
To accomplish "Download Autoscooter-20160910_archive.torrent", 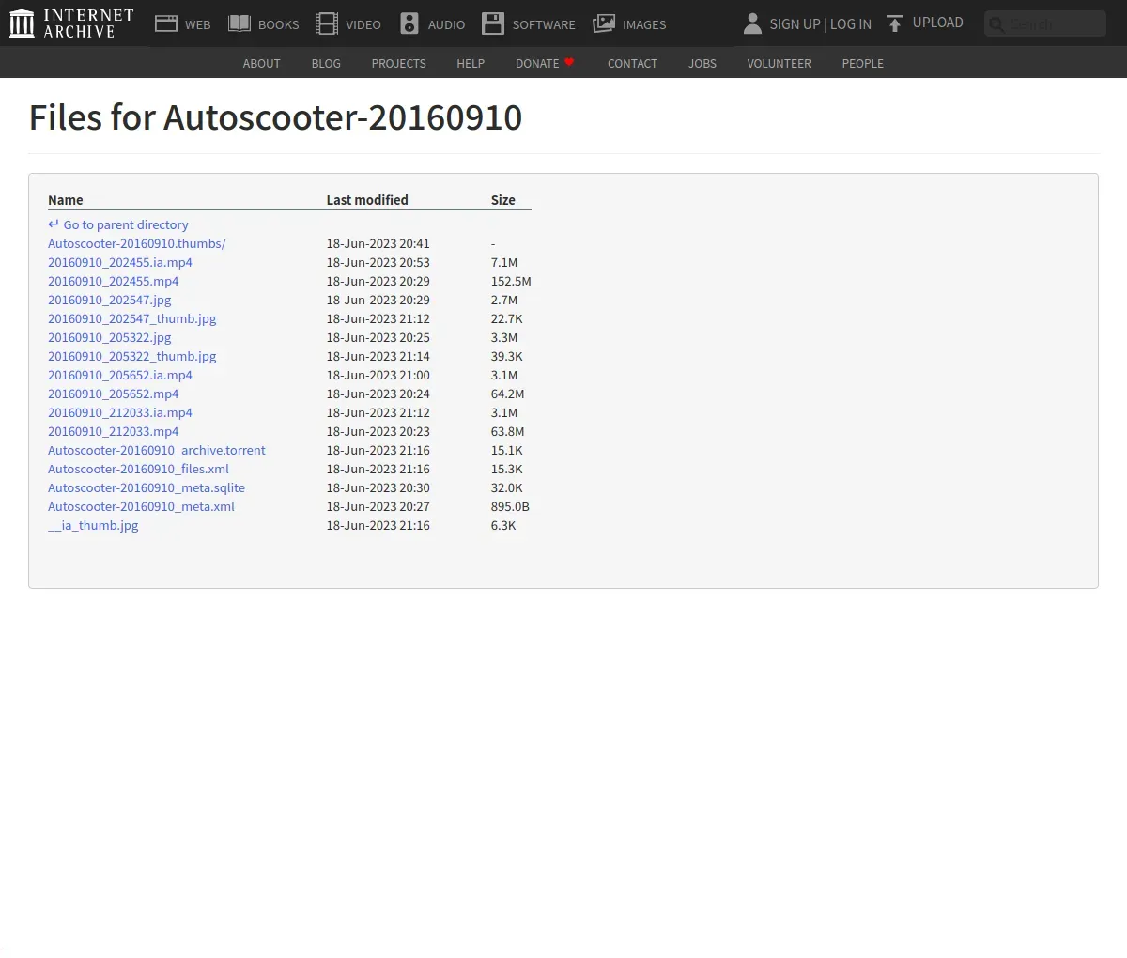I will tap(157, 450).
